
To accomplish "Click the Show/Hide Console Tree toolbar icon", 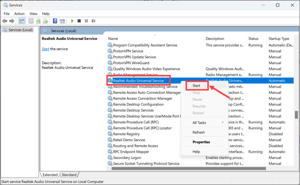I will pos(22,21).
